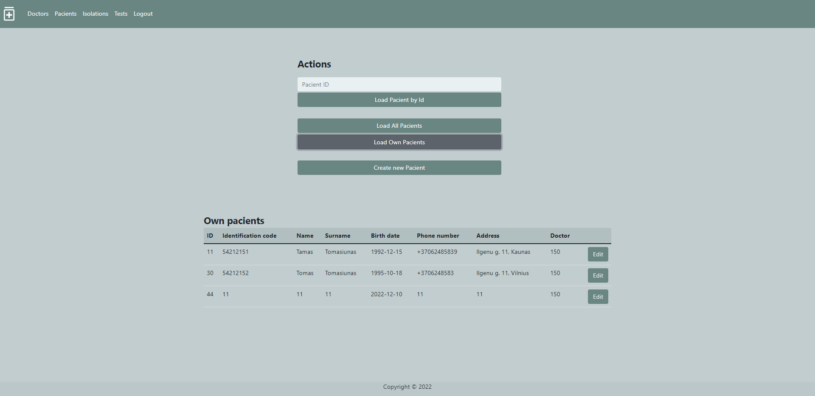
Task: Open the Pacients navigation menu item
Action: tap(65, 14)
